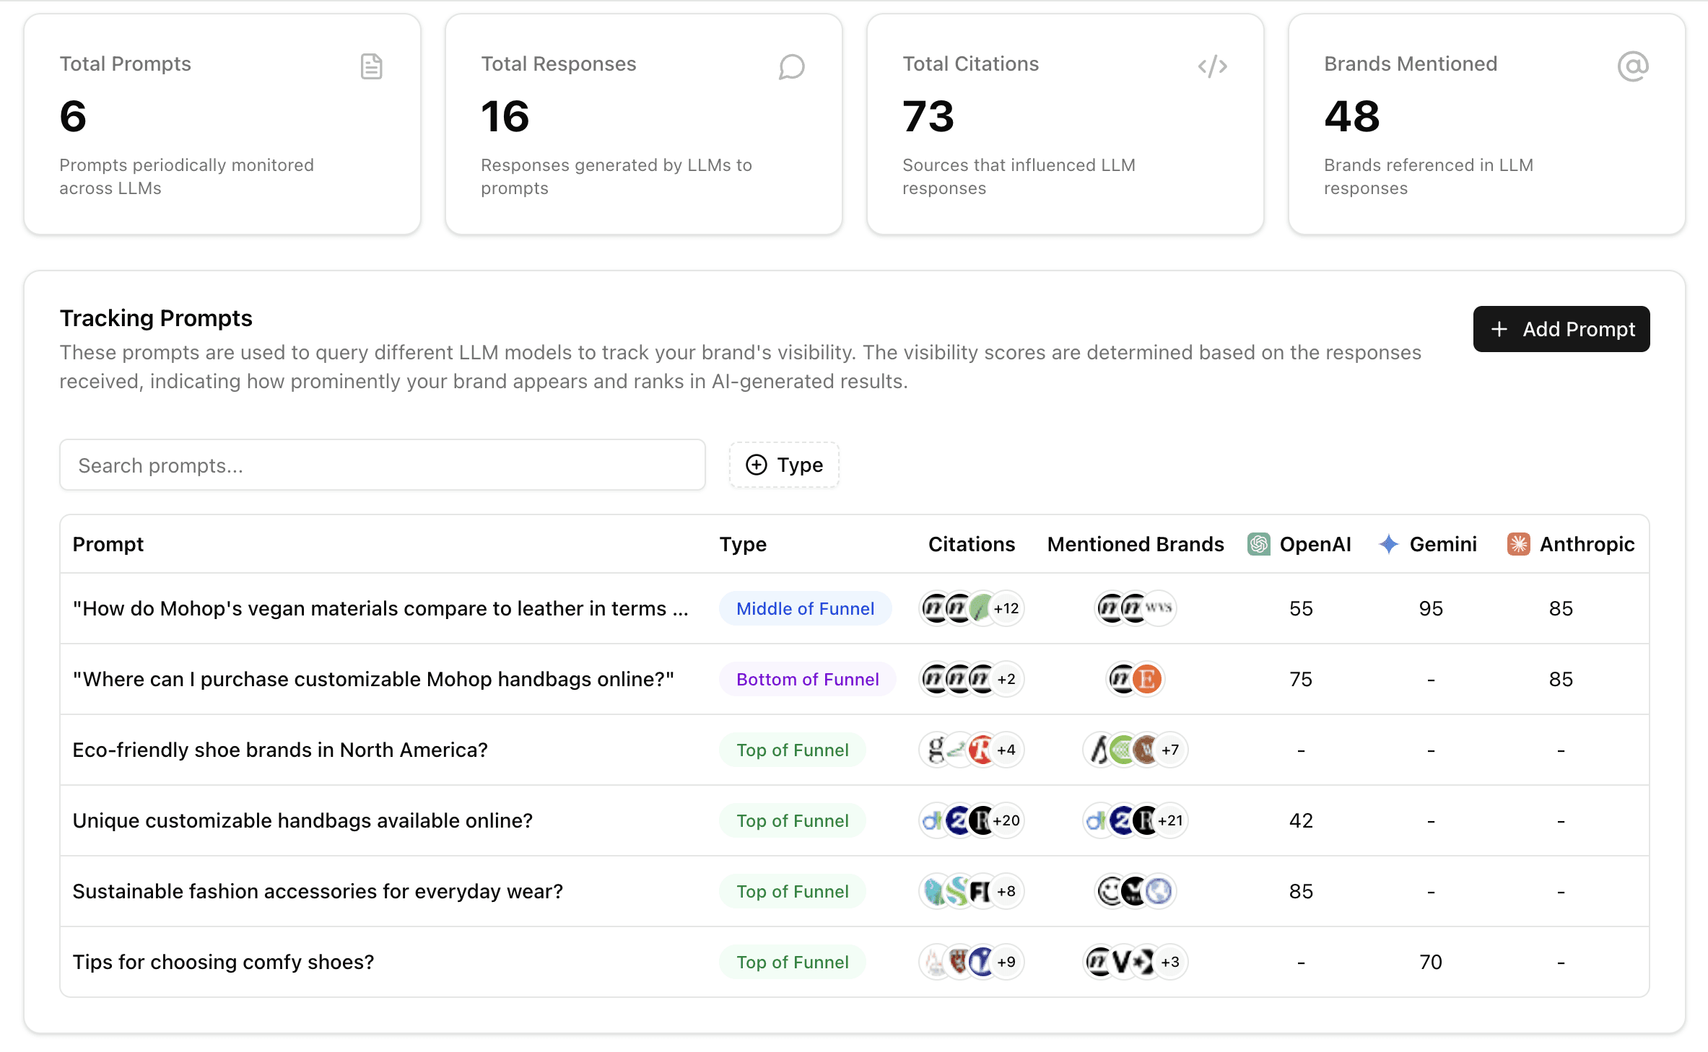The image size is (1708, 1052).
Task: Click the +20 citations badge for handbags prompt
Action: pos(1006,820)
